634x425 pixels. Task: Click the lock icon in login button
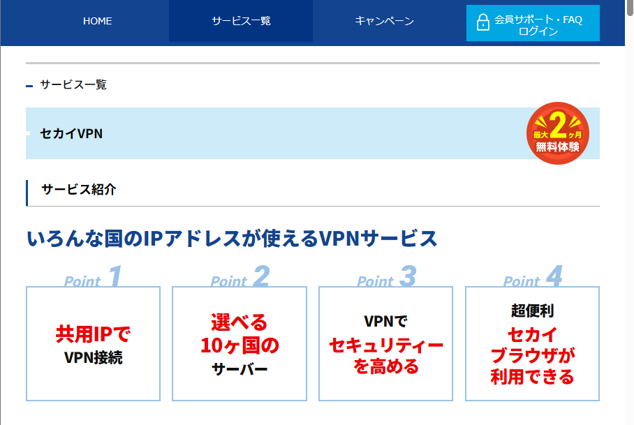[x=482, y=23]
